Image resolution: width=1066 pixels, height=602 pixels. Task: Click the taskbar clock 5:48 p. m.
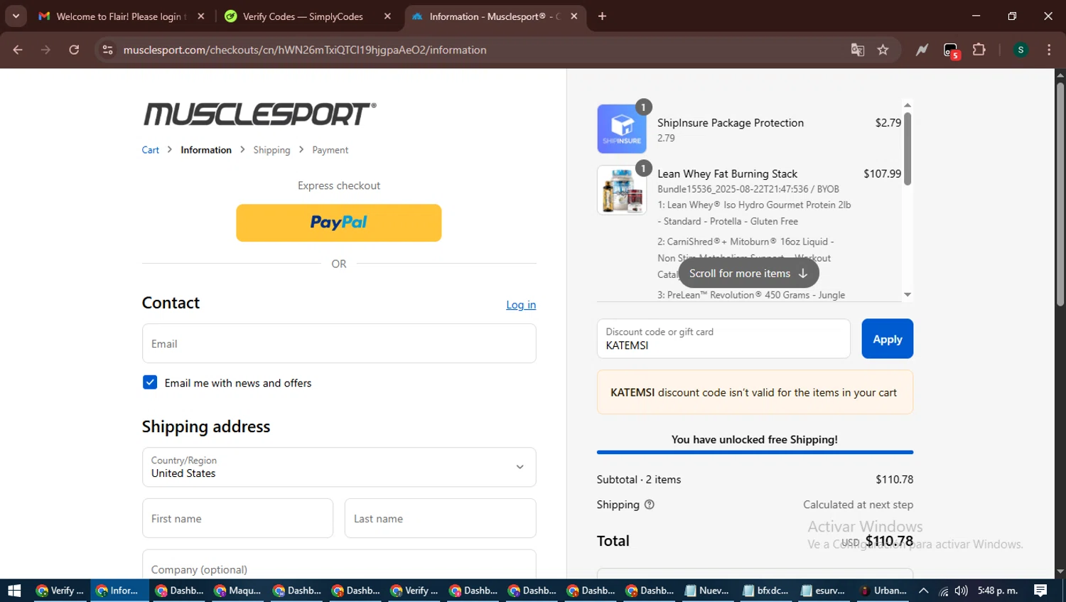tap(998, 591)
